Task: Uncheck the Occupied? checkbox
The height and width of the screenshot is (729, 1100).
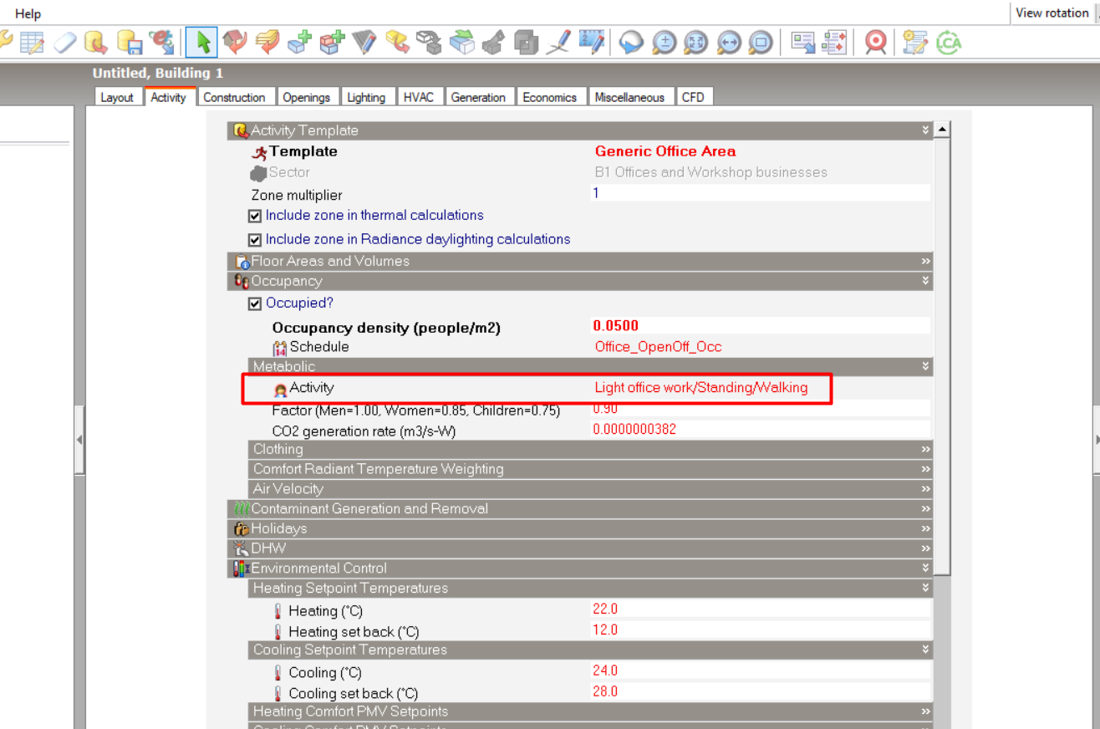Action: click(255, 303)
